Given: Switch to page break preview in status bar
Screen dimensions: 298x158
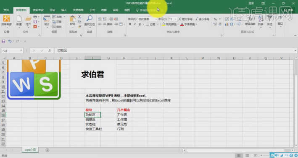Looking at the screenshot, I should coord(256,155).
